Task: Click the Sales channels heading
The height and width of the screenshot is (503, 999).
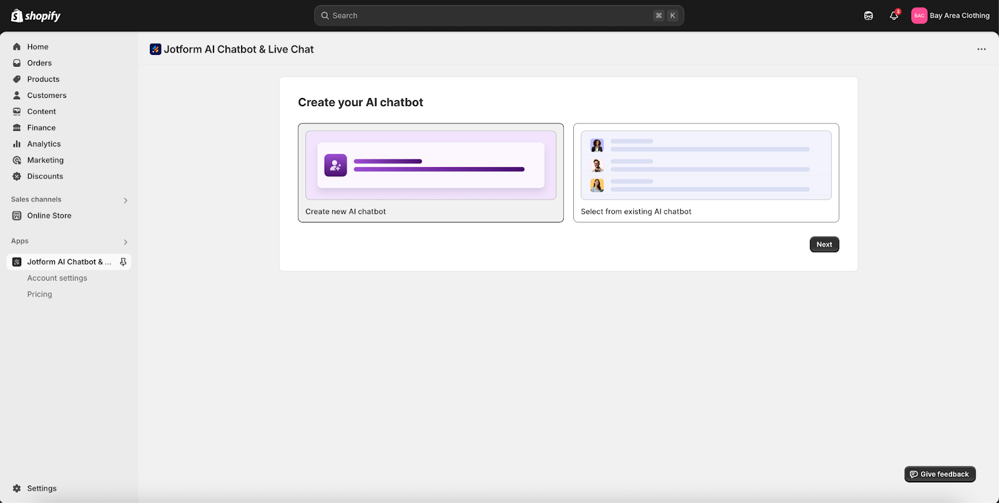Action: (36, 200)
